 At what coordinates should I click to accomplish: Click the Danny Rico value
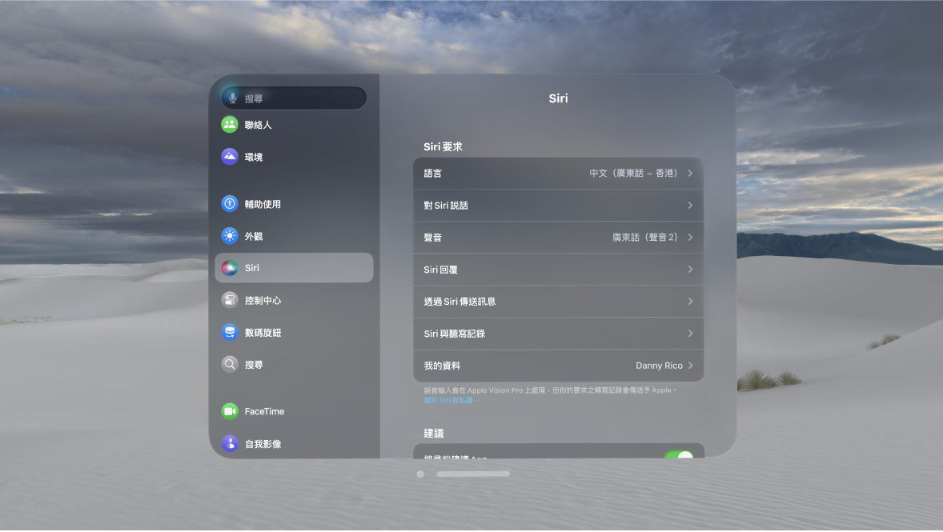[659, 366]
